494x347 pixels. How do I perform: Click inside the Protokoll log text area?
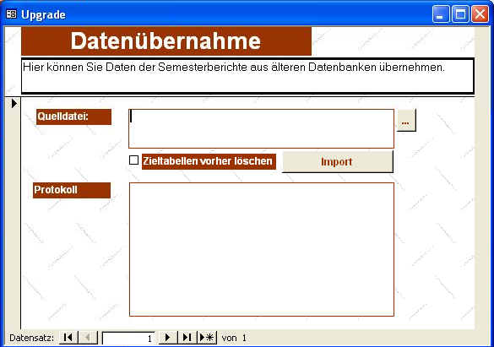[x=262, y=249]
